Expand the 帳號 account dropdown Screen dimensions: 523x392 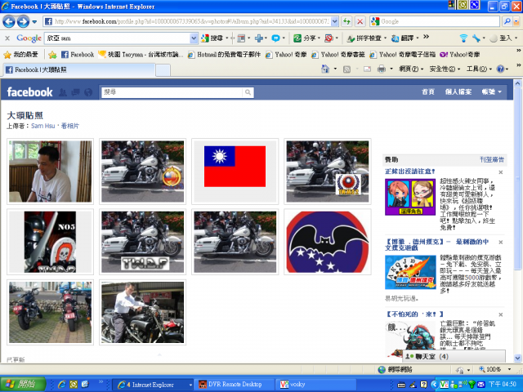(x=492, y=91)
